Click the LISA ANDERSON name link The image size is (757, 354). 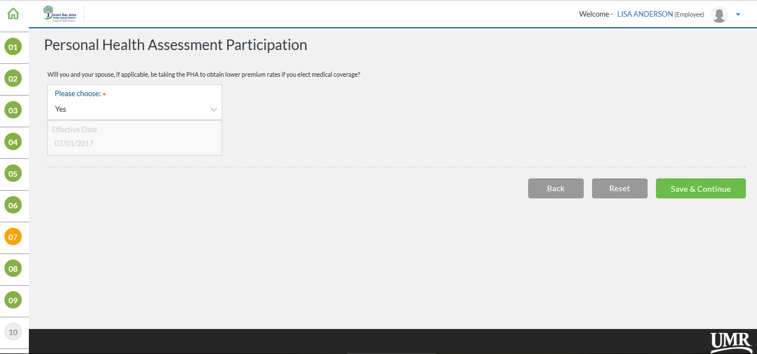[x=644, y=14]
